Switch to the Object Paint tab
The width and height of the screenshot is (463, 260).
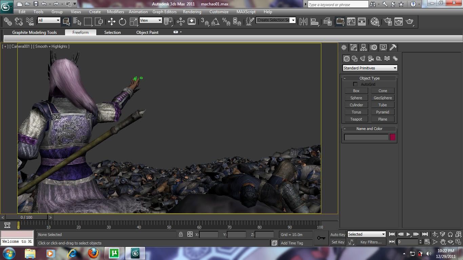tap(147, 32)
